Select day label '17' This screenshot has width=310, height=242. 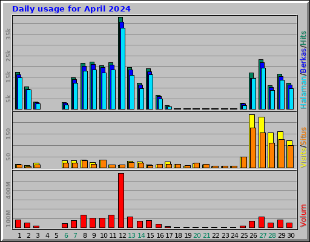click(x=169, y=235)
